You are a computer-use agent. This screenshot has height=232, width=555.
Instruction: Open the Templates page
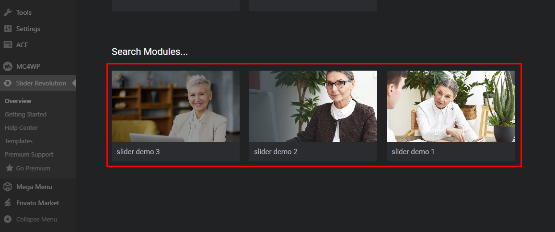click(18, 141)
